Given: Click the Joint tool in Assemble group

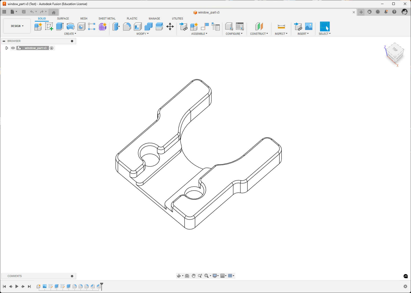Looking at the screenshot, I should pyautogui.click(x=205, y=26).
